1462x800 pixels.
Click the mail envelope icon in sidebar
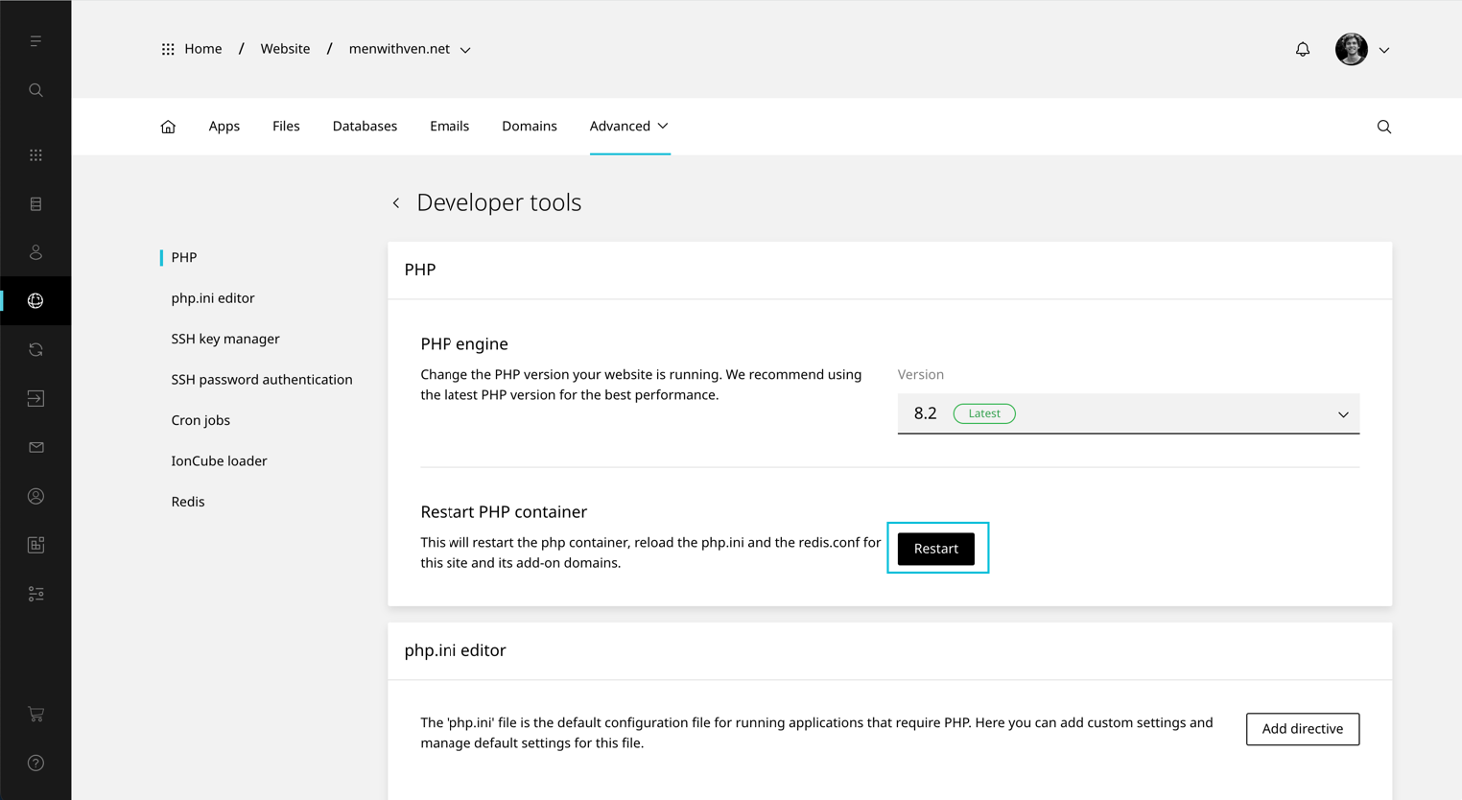35,448
